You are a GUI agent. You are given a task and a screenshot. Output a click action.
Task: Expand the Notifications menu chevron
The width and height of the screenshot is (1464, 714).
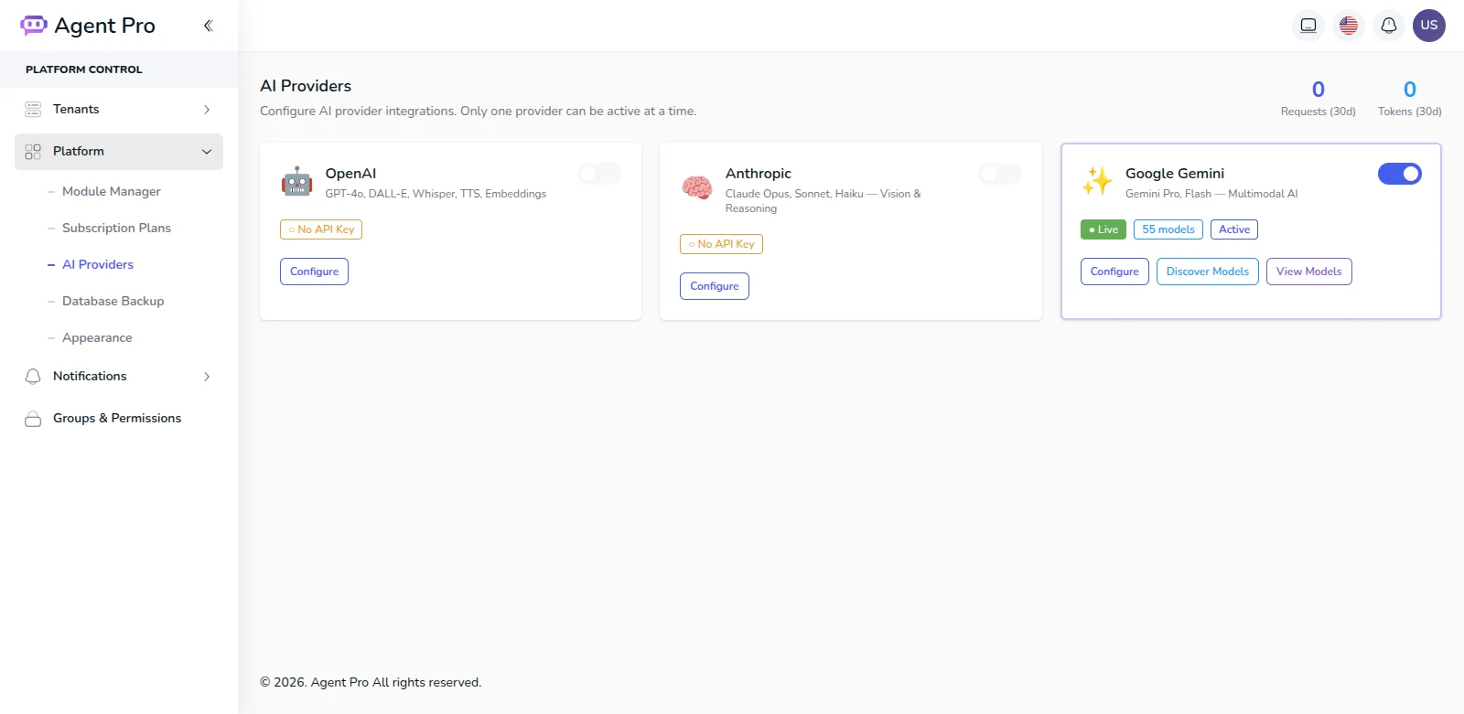pos(207,377)
